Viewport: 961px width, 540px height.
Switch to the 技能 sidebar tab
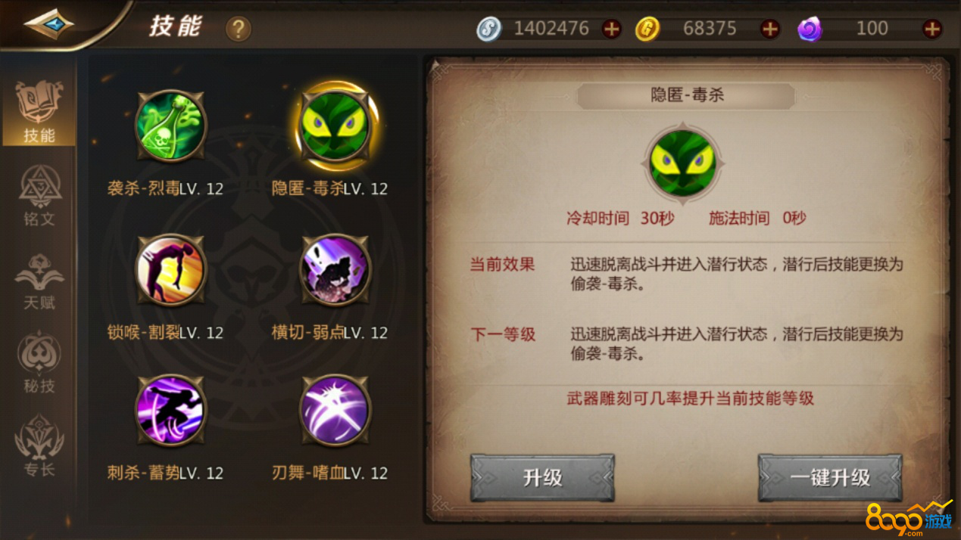click(39, 112)
